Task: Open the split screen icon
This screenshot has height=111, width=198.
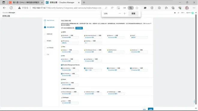Action: tap(159, 8)
